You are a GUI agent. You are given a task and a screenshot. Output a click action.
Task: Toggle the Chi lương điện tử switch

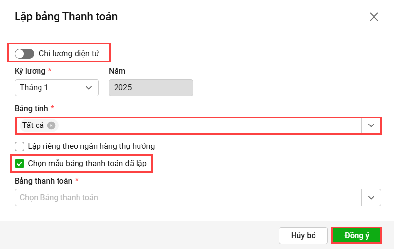[x=24, y=54]
